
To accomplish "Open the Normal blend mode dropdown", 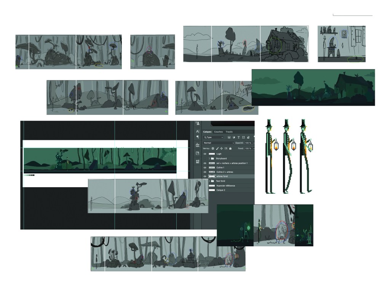I will tap(218, 143).
